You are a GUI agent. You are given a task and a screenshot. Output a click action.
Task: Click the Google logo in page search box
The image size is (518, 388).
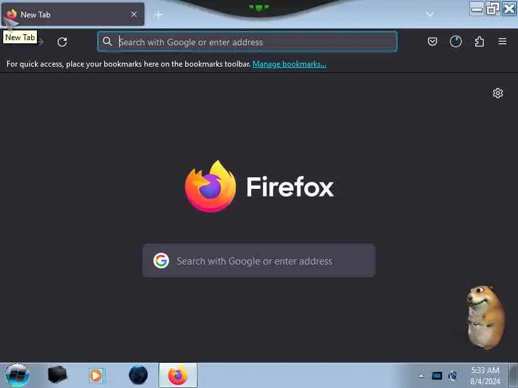[161, 261]
